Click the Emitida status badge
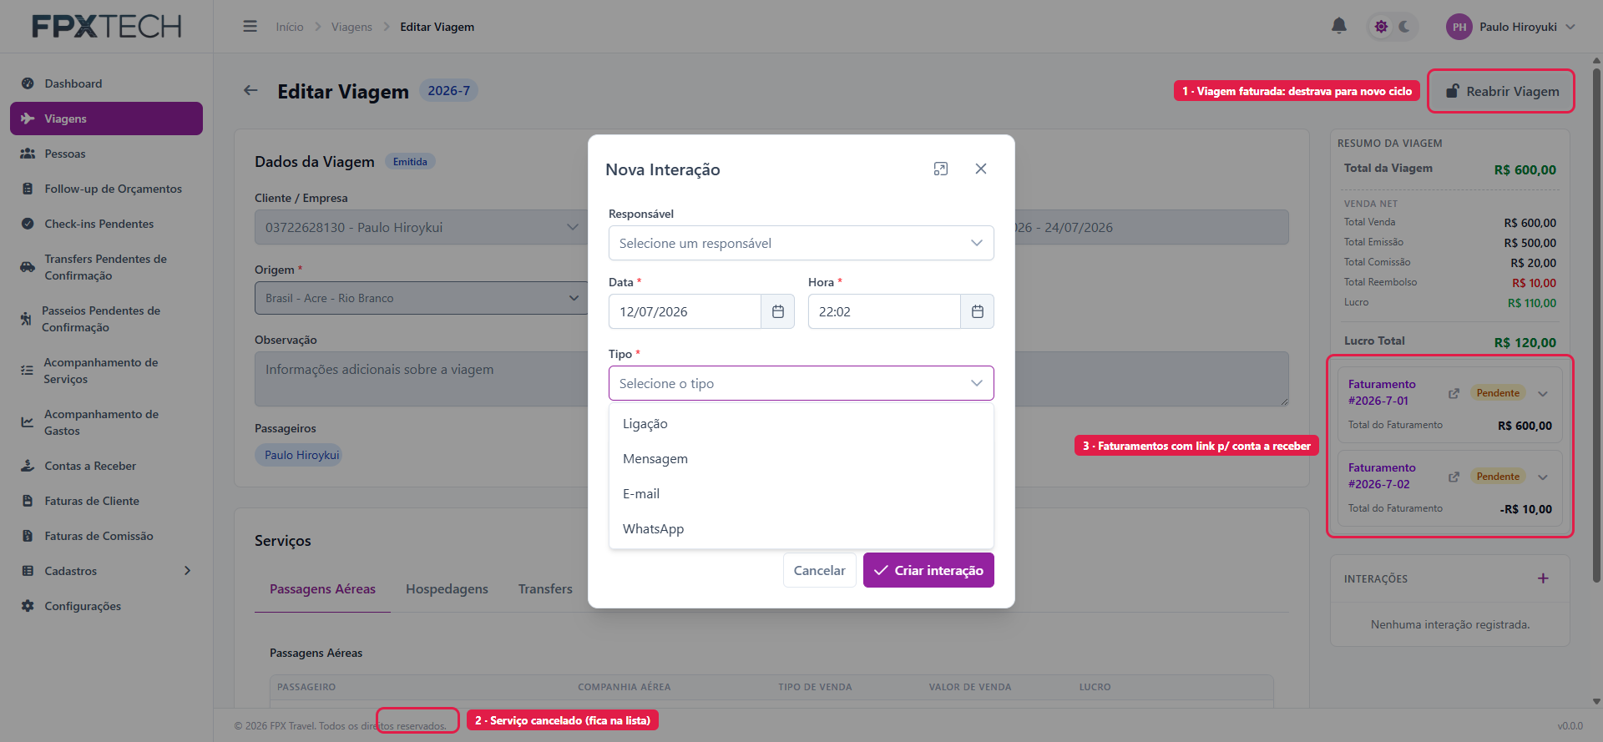Image resolution: width=1603 pixels, height=742 pixels. point(410,162)
